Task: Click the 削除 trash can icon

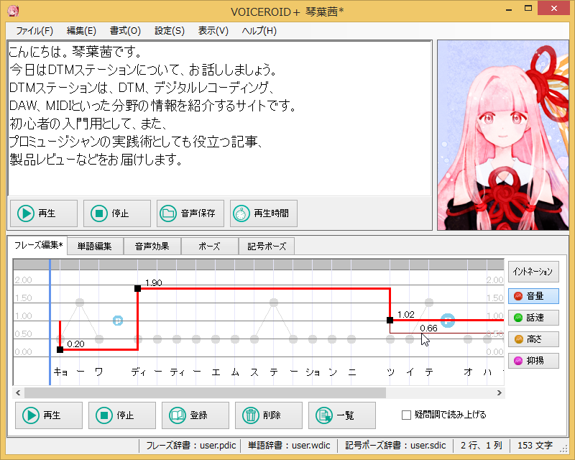Action: point(251,415)
